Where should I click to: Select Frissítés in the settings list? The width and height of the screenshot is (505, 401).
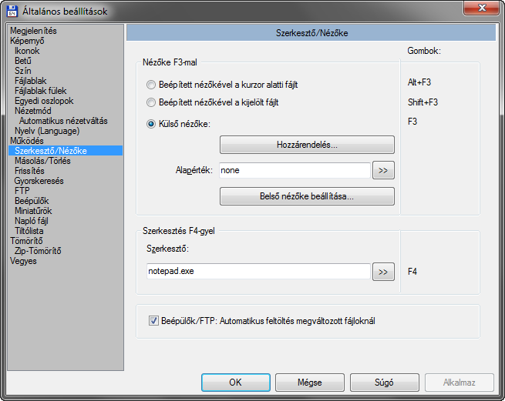[x=29, y=170]
